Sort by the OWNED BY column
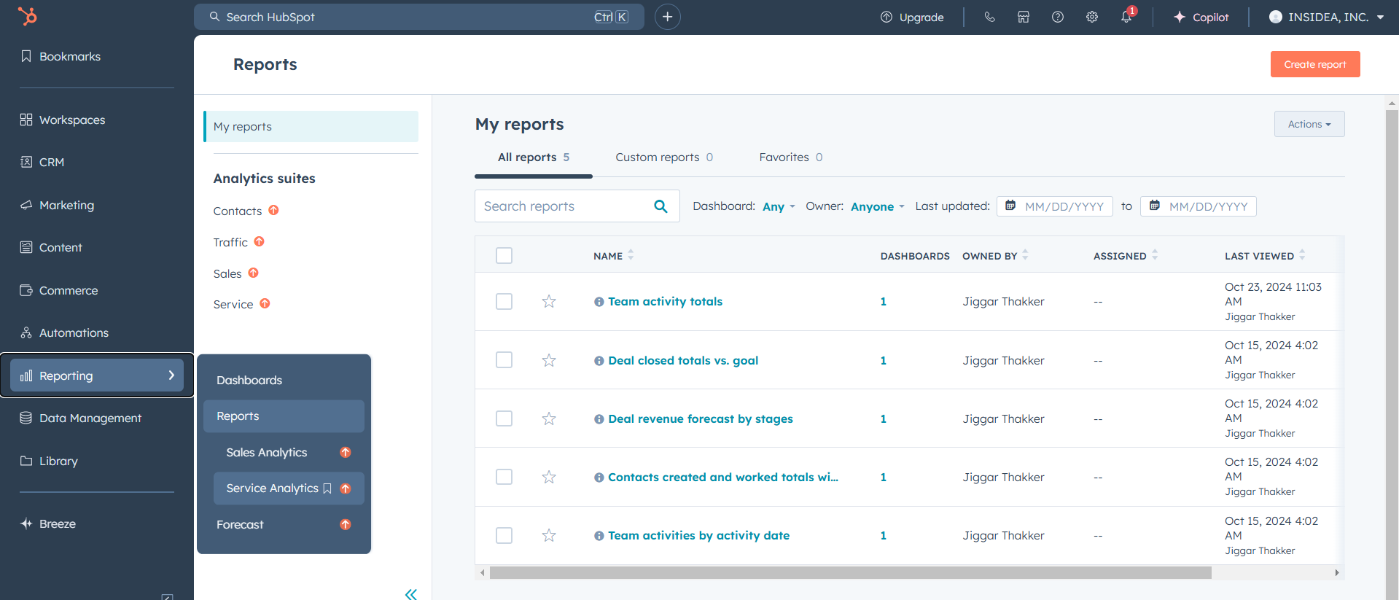 (x=995, y=255)
